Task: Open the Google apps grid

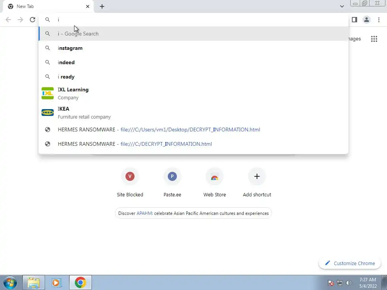Action: (x=374, y=39)
